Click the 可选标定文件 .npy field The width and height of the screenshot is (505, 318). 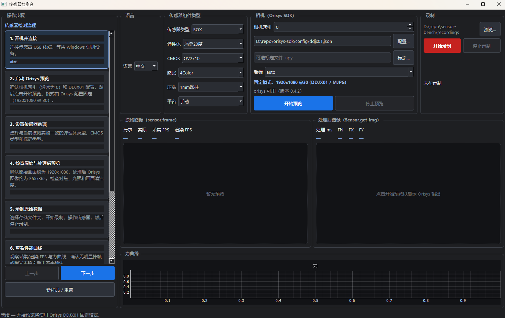(322, 58)
